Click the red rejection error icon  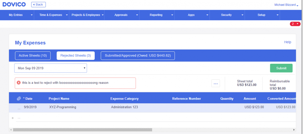(x=19, y=83)
